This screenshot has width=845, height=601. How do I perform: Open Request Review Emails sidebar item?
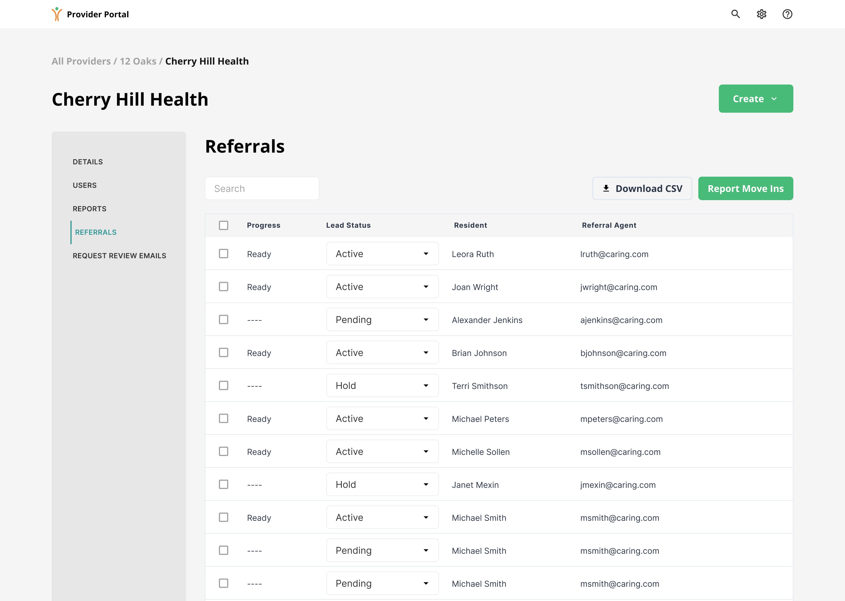(119, 256)
